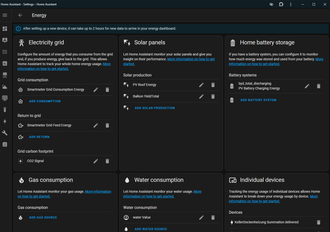
Task: Delete the Smartmeter Grid Feed Energy entry
Action: 107,125
